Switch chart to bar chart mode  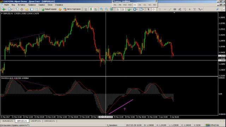(86, 9)
